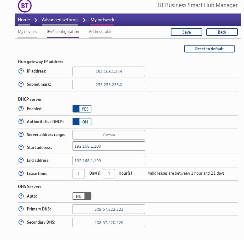Open the Address table tab
244x240 pixels.
100,32
